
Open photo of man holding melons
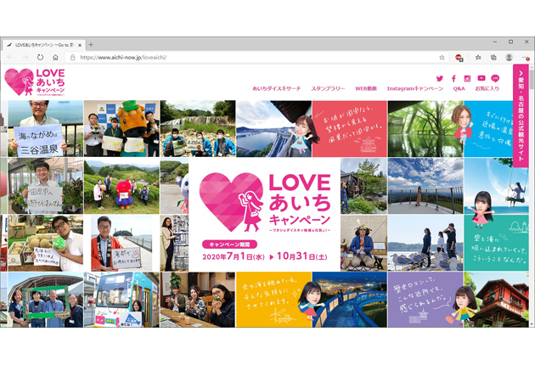pyautogui.click(x=45, y=243)
